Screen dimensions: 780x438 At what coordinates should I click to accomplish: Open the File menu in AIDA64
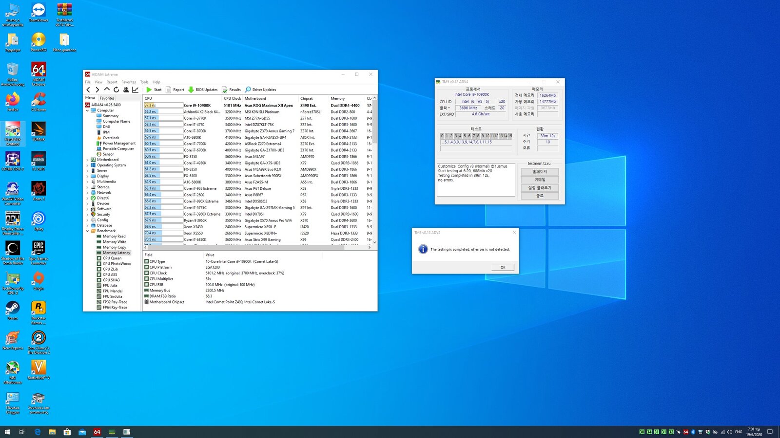pyautogui.click(x=88, y=82)
